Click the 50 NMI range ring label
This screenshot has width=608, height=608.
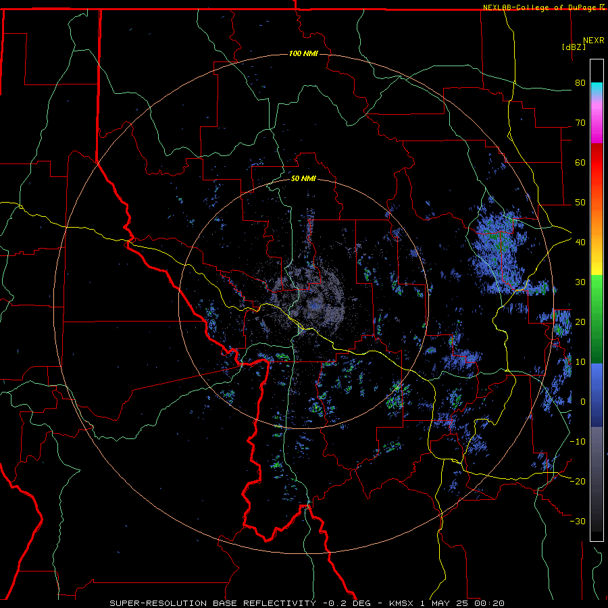click(303, 178)
